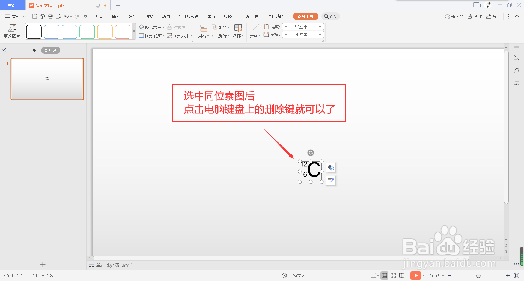This screenshot has width=524, height=281.
Task: Open the 设计 ribbon tab
Action: tap(133, 16)
